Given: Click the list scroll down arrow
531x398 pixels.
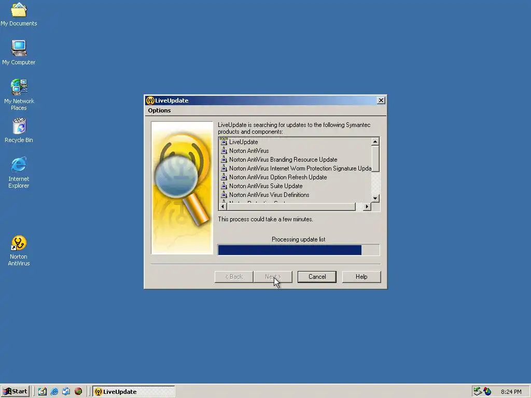Looking at the screenshot, I should (375, 198).
